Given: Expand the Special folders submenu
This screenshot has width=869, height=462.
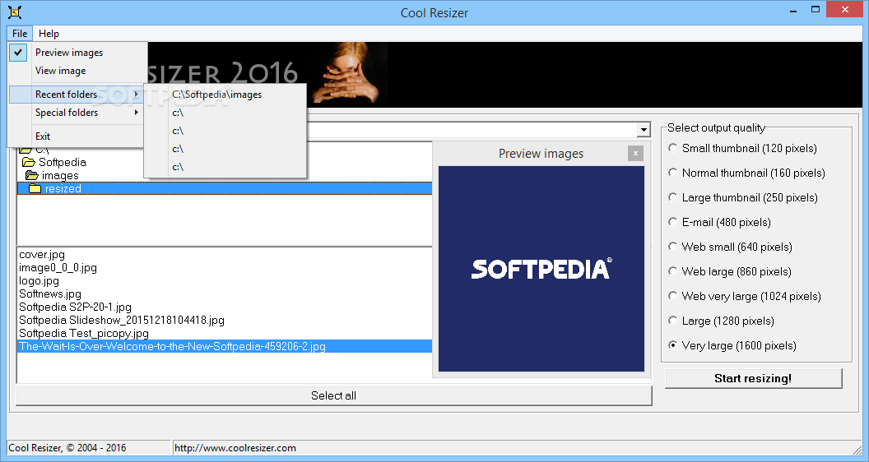Looking at the screenshot, I should 77,113.
